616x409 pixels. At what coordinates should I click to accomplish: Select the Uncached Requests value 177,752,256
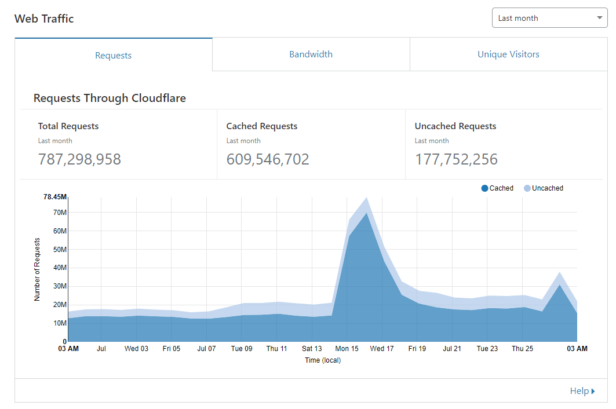pos(456,159)
